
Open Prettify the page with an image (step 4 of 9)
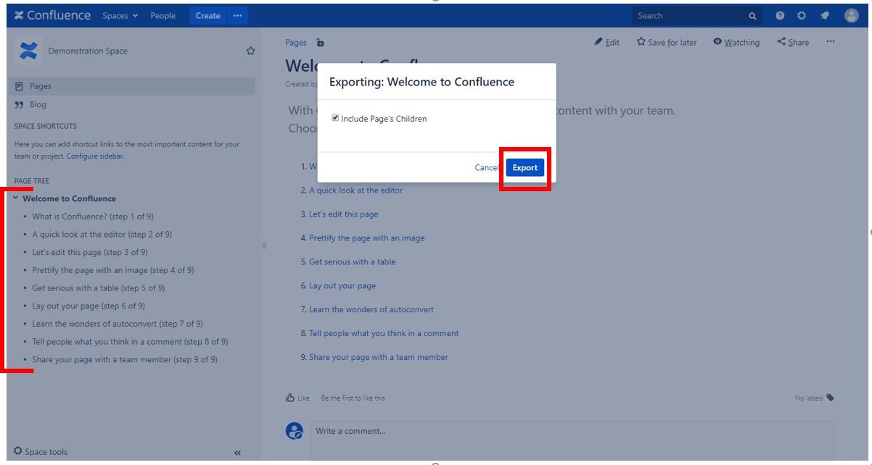[x=112, y=270]
